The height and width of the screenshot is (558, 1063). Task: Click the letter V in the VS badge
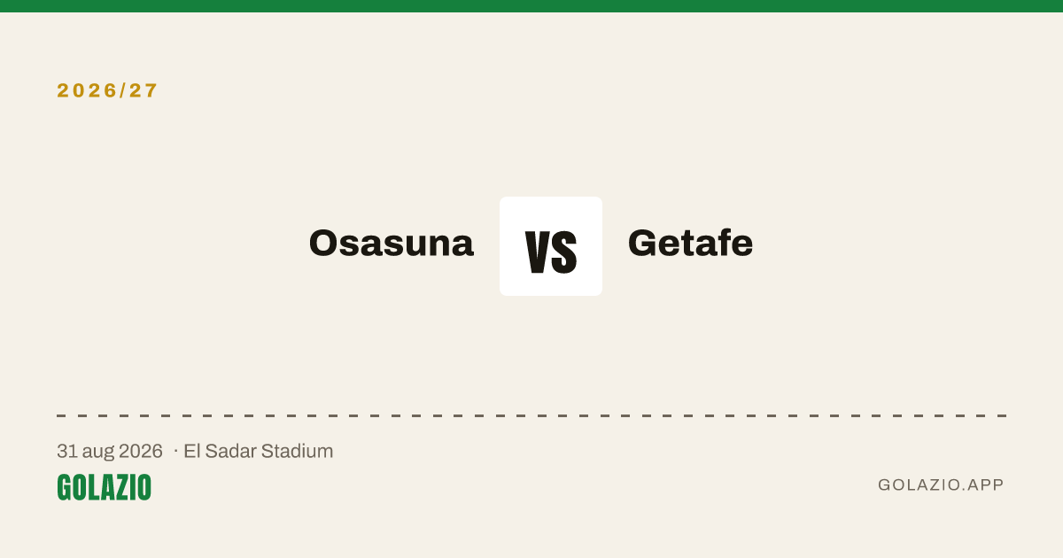pos(538,252)
